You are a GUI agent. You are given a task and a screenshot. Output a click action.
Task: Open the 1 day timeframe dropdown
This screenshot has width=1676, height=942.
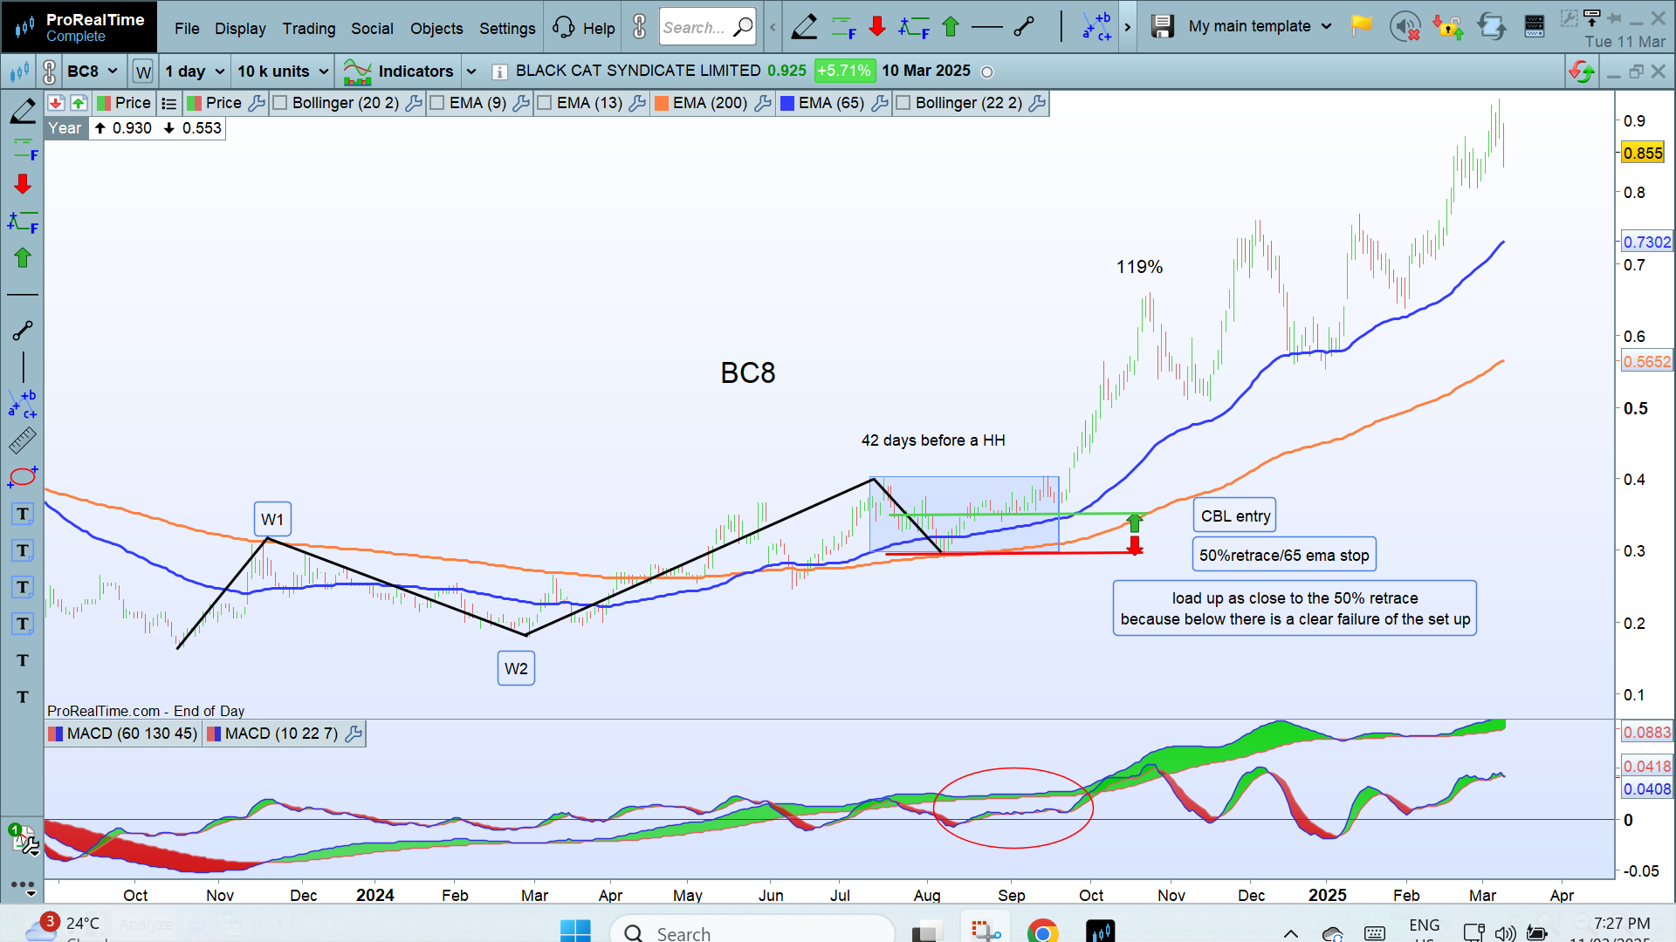click(195, 72)
